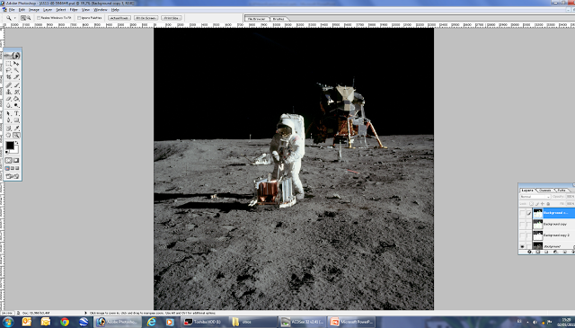
Task: Toggle Lock transparent pixels
Action: coord(531,204)
